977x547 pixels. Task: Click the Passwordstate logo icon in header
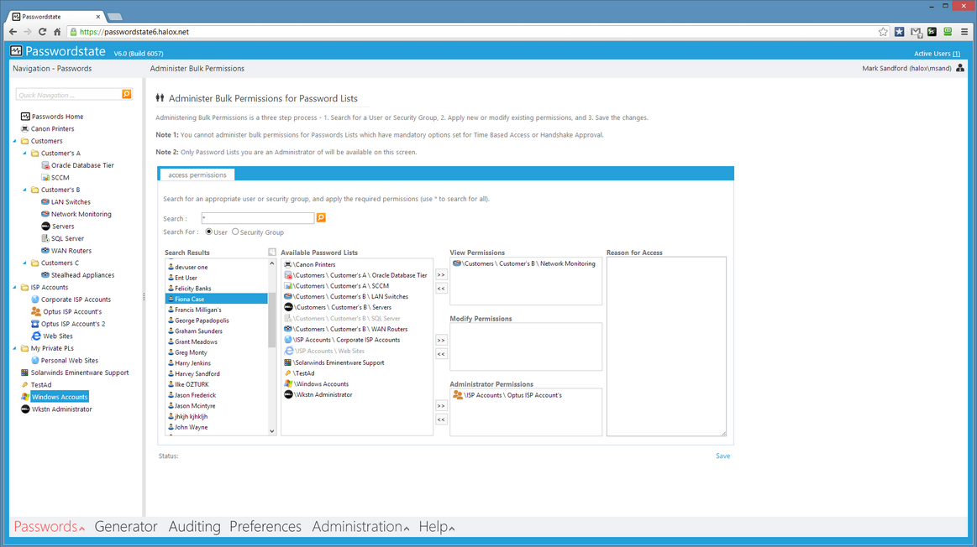click(x=16, y=51)
